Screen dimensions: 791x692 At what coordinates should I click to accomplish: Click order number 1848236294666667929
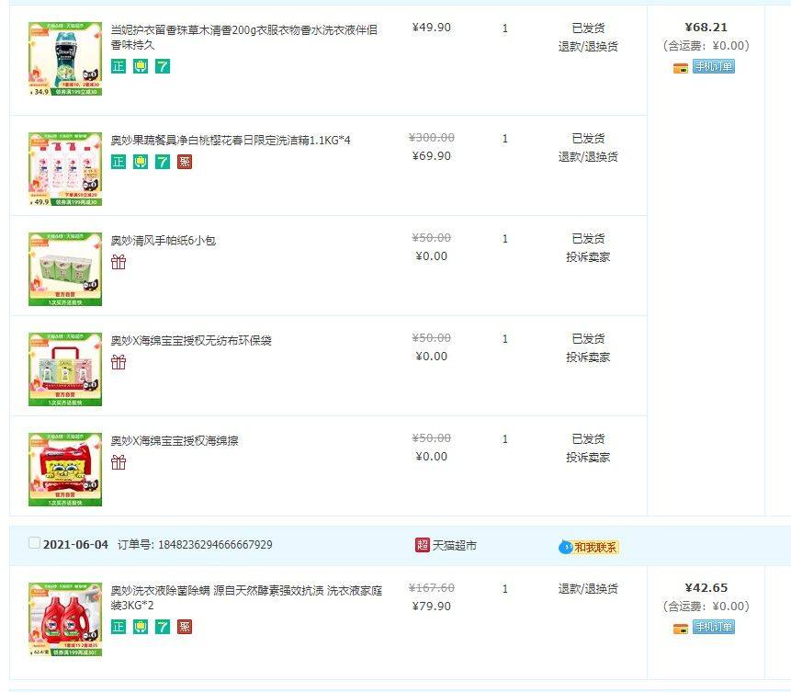[215, 545]
